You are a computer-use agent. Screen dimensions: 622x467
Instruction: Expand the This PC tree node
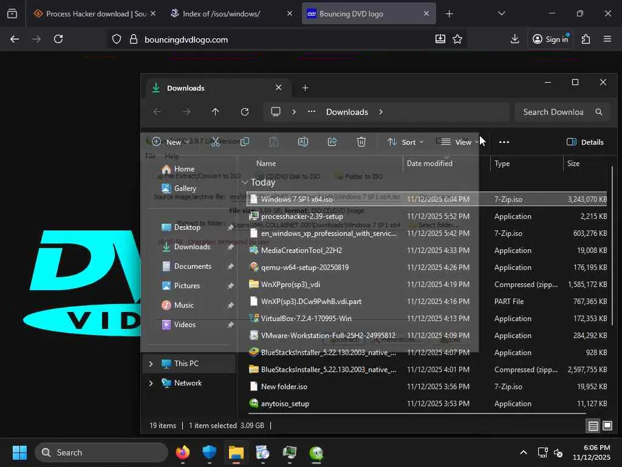(x=151, y=364)
